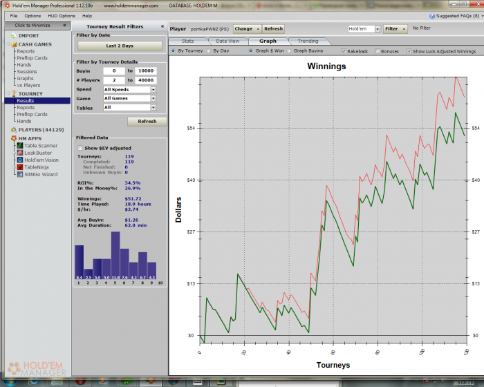Screen dimensions: 484x387
Task: Select the Graph $ Won radio button
Action: click(250, 50)
